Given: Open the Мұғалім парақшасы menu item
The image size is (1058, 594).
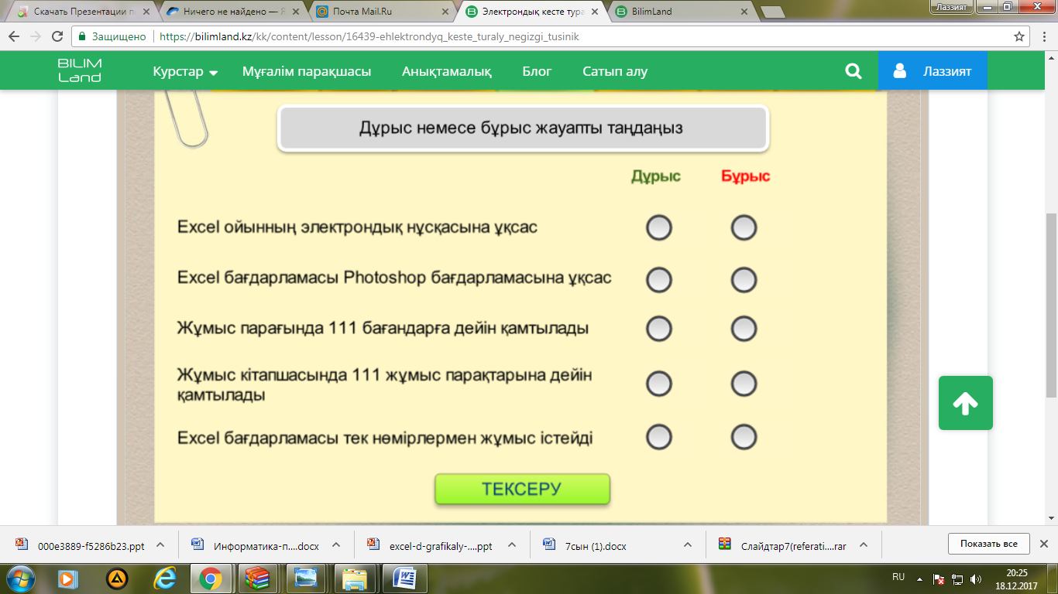Looking at the screenshot, I should point(307,71).
